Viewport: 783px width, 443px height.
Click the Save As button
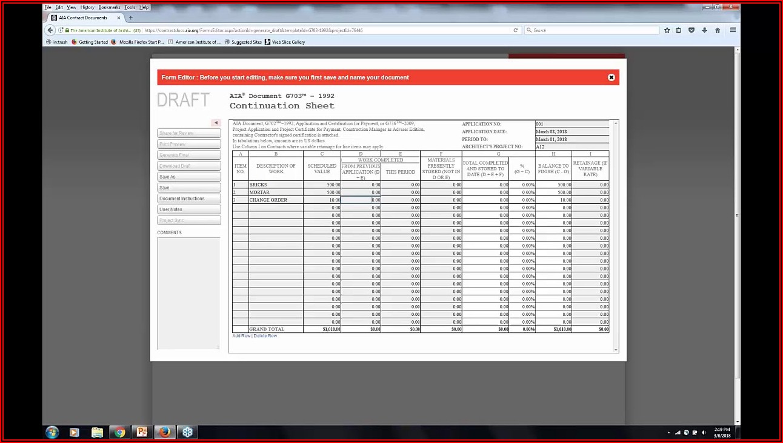(188, 177)
